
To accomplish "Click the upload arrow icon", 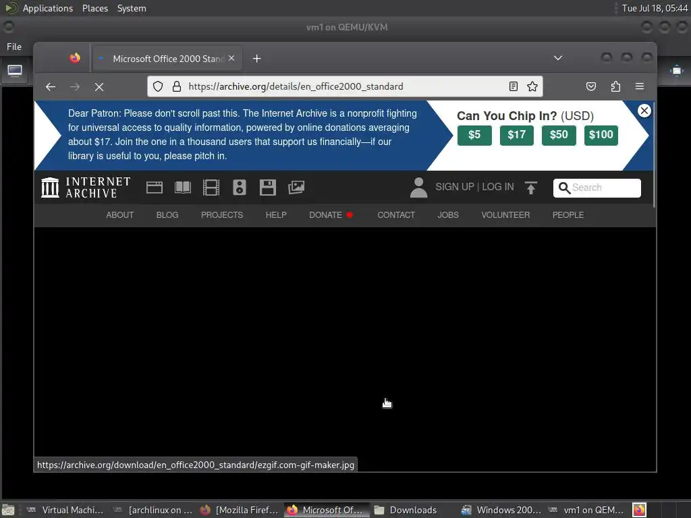I will click(x=531, y=188).
